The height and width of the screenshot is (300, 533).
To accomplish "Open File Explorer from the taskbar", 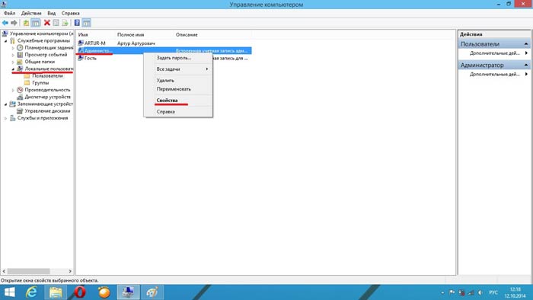I will pyautogui.click(x=56, y=292).
